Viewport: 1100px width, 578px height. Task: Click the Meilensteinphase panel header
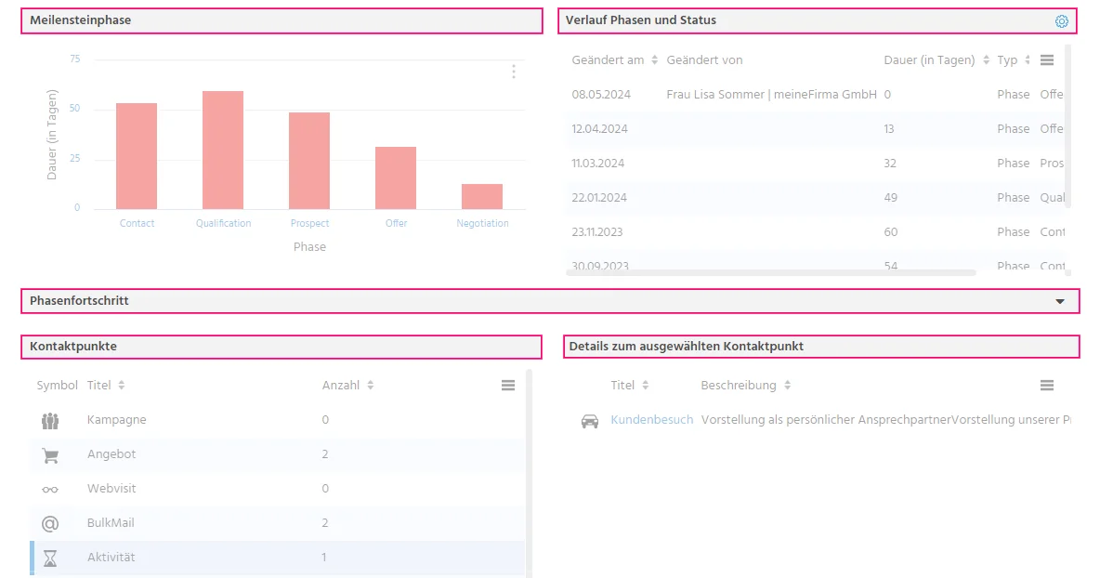coord(282,21)
